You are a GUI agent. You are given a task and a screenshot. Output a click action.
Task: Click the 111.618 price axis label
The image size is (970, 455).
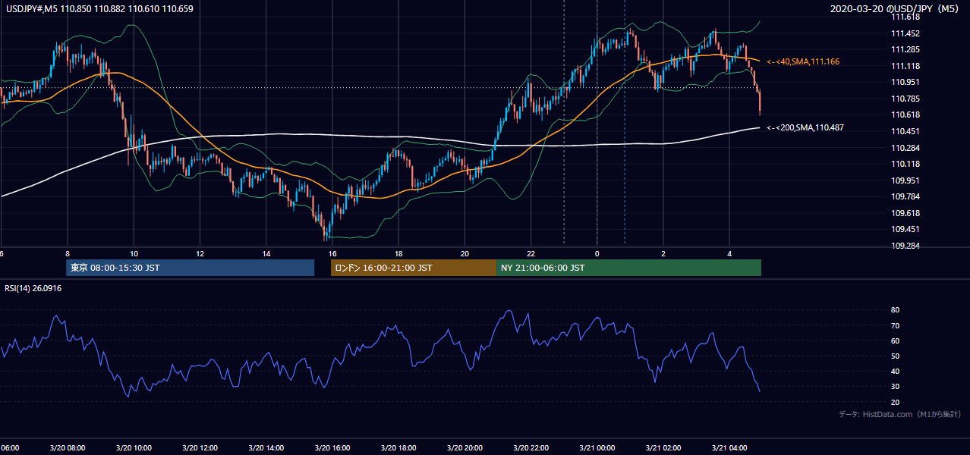[x=905, y=17]
